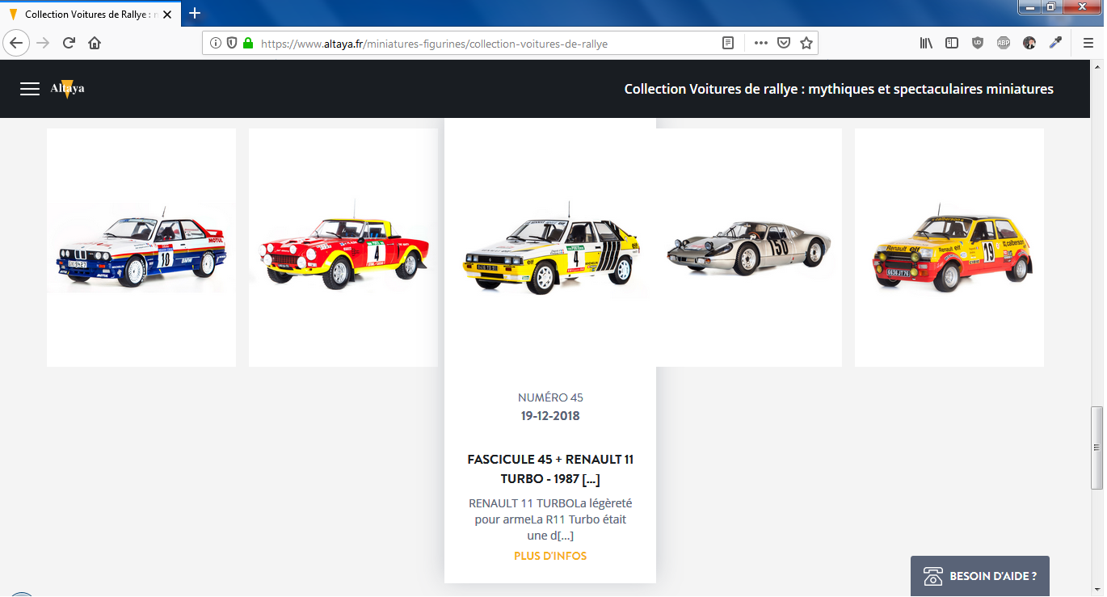Viewport: 1107px width, 597px height.
Task: Toggle reader view in address bar
Action: (728, 44)
